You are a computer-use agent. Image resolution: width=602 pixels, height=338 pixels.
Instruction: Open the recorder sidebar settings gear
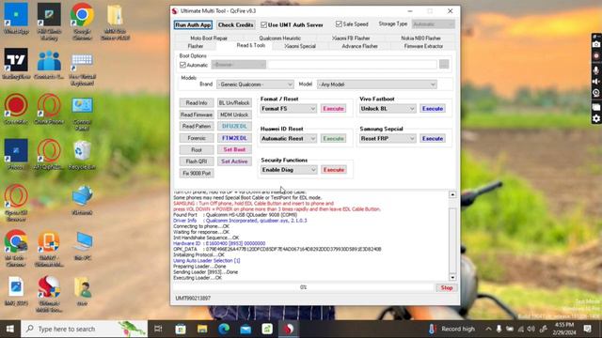tap(595, 119)
